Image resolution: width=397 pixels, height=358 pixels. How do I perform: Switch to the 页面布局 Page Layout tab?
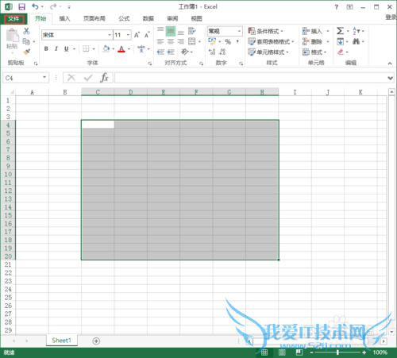tap(94, 18)
